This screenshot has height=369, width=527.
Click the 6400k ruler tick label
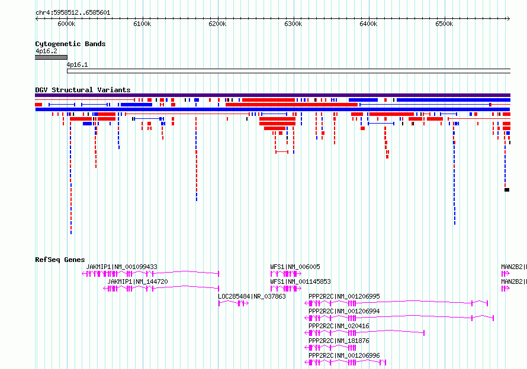[x=368, y=24]
